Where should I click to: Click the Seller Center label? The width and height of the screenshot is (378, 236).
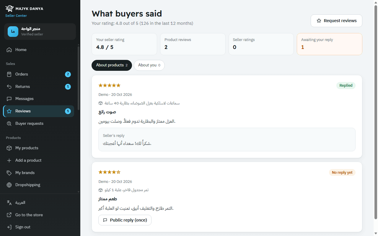16,16
